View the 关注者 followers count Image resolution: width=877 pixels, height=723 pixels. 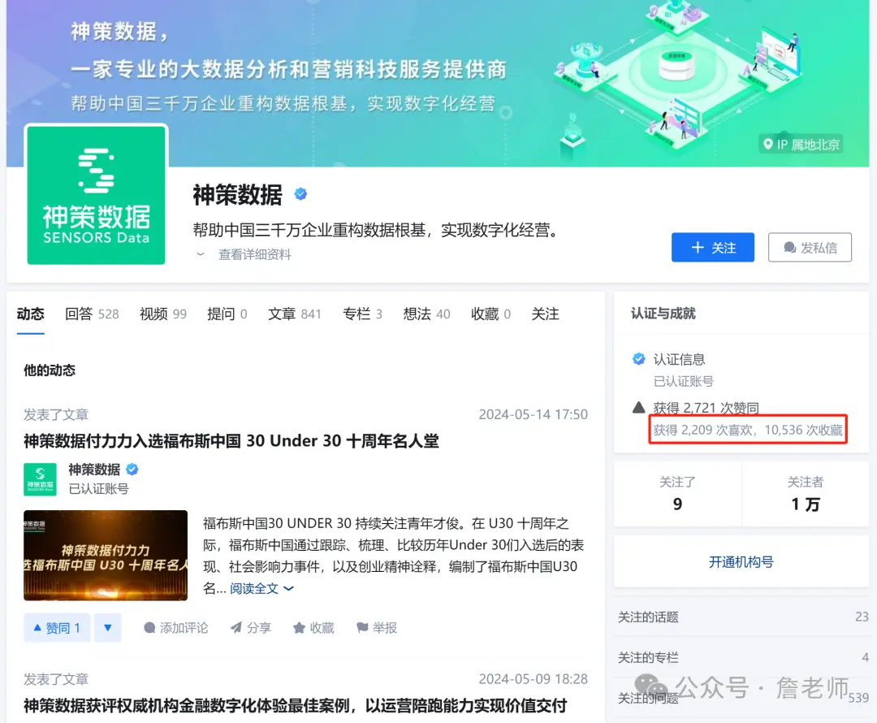click(x=805, y=494)
